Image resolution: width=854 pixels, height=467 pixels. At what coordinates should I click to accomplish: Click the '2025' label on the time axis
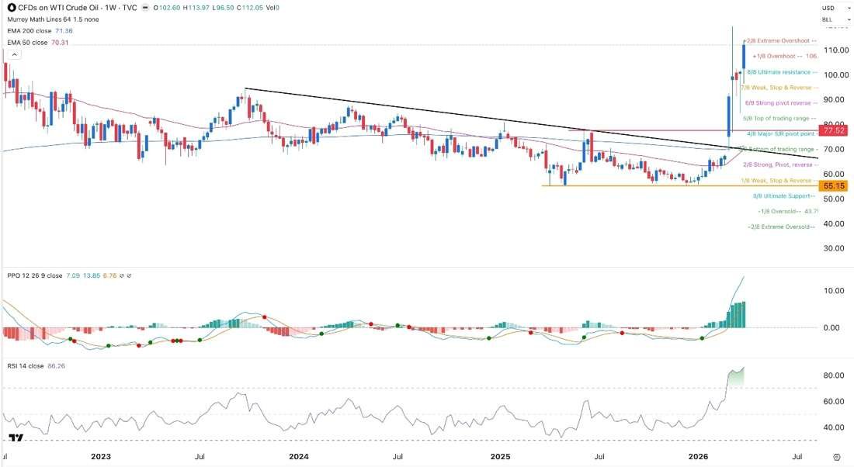click(x=500, y=456)
